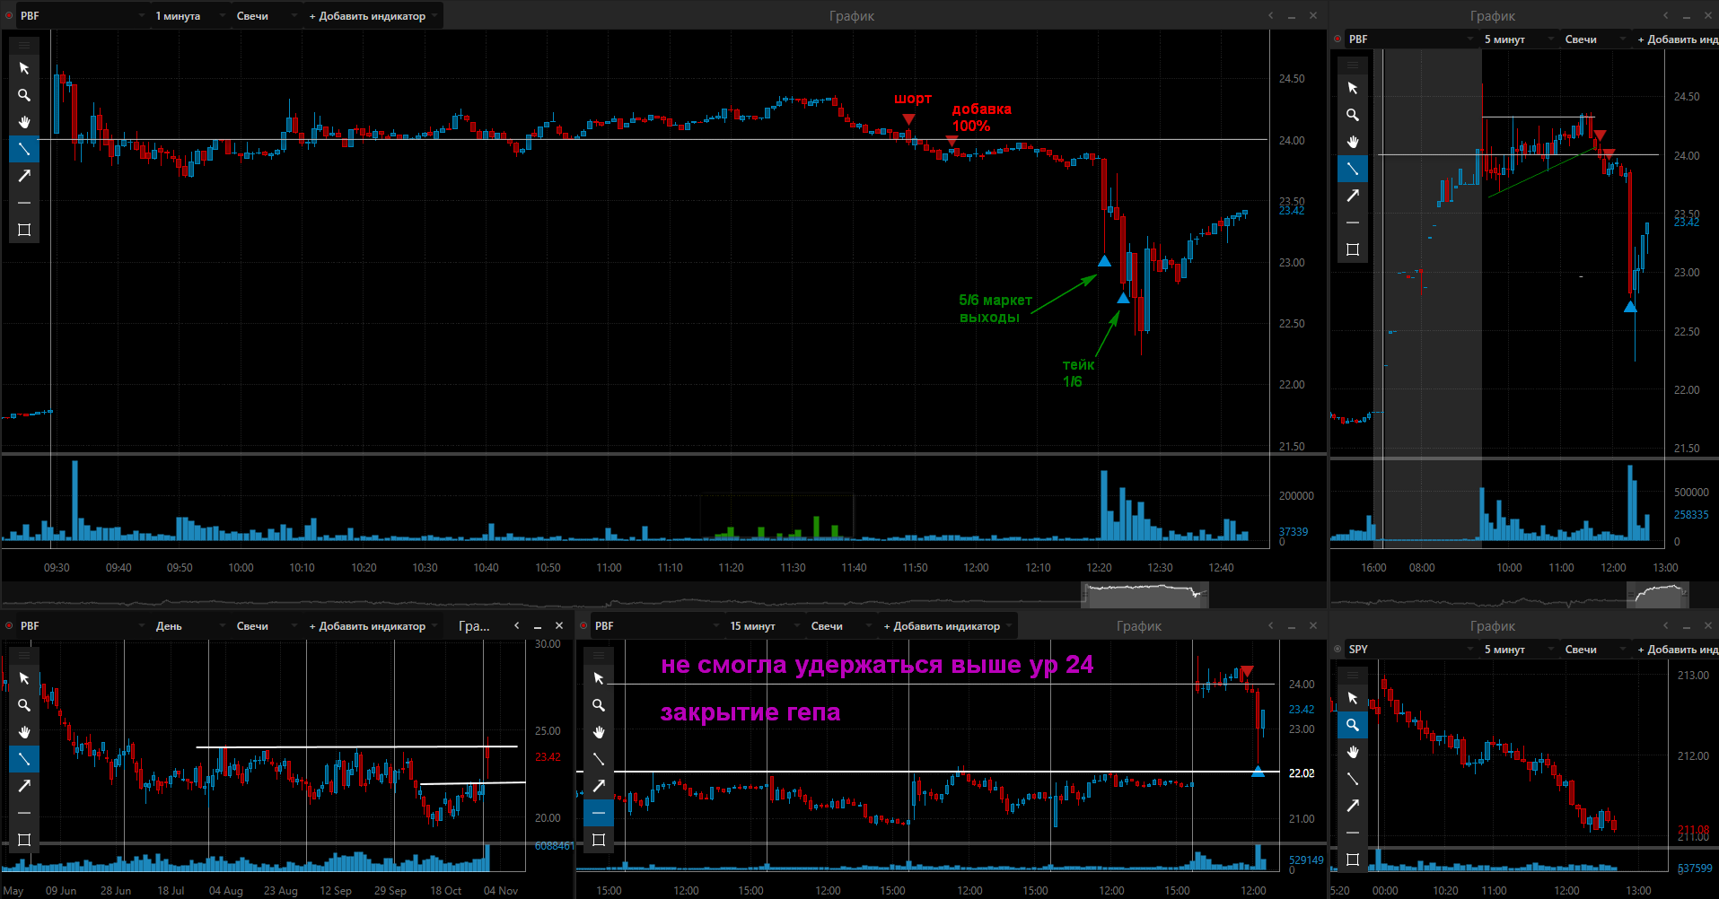Open the '5 минут' timeframe dropdown in the PBF chart

[x=1519, y=39]
